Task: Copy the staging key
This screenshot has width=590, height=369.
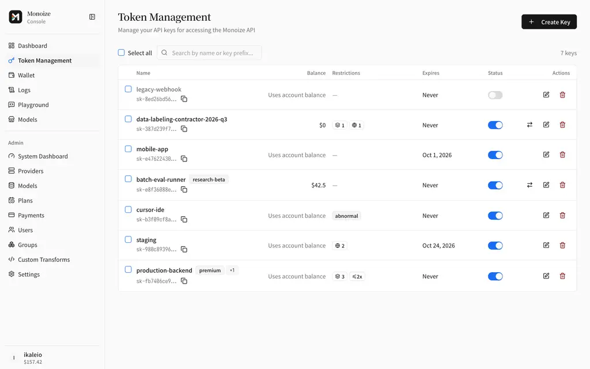Action: coord(184,249)
